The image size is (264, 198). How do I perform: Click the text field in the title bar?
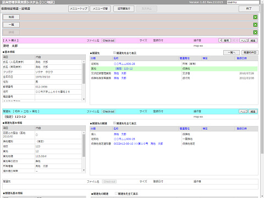click(243, 2)
